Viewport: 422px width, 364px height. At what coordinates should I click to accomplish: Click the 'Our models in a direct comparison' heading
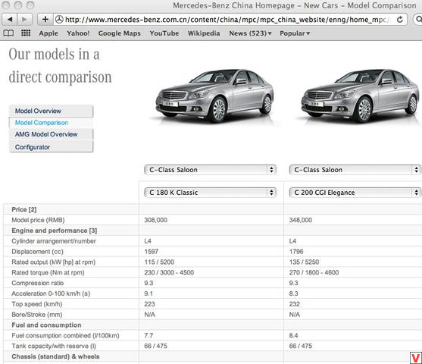coord(60,65)
